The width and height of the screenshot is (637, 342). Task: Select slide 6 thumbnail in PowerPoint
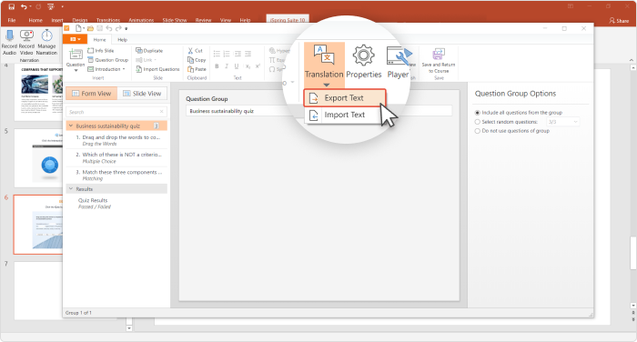38,225
